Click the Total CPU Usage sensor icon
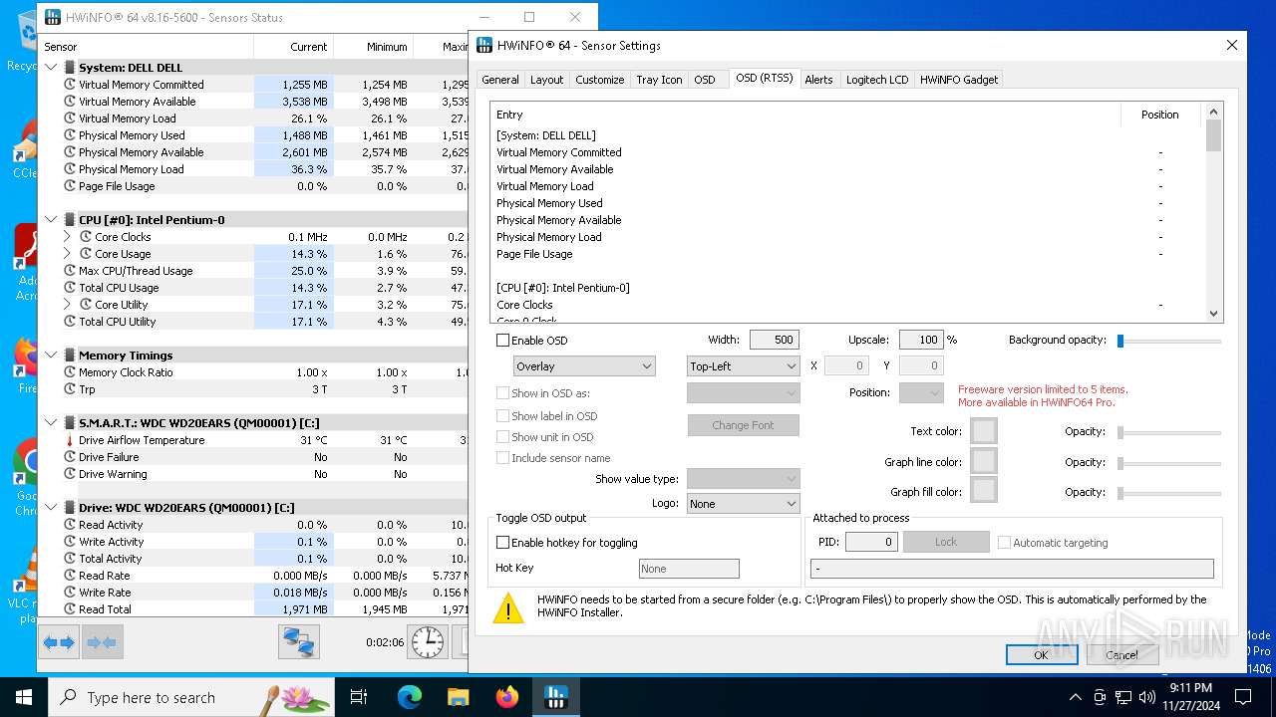 pyautogui.click(x=70, y=288)
